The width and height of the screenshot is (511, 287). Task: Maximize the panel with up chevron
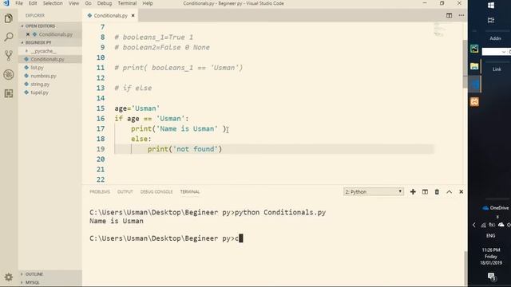click(449, 191)
